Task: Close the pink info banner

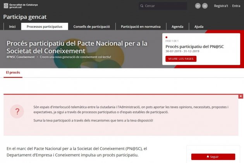Action: coord(241,96)
